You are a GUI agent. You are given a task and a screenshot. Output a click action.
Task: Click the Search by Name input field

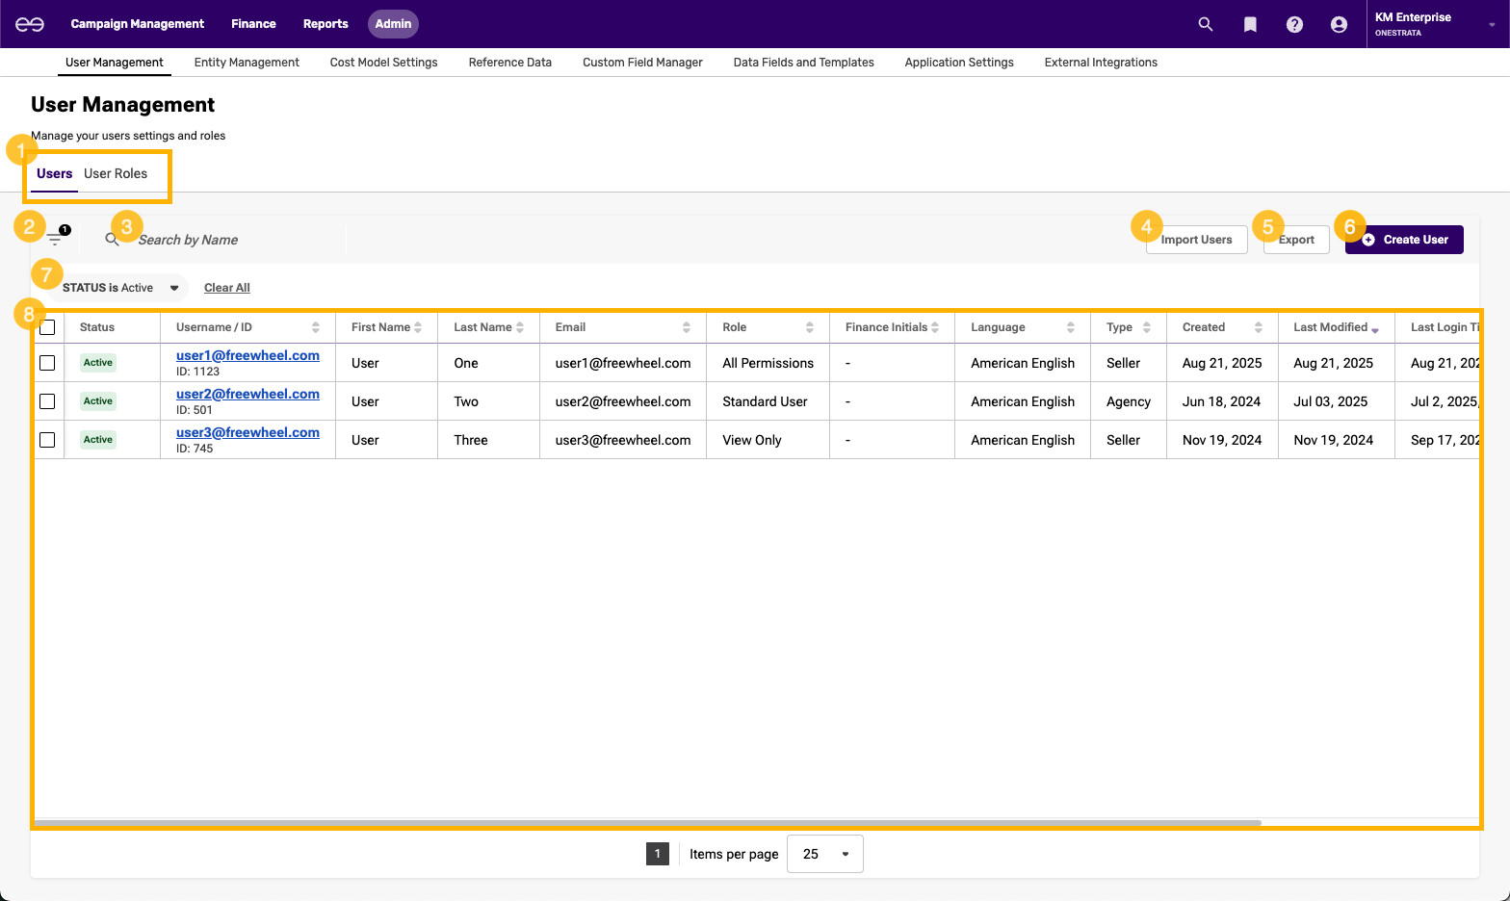point(231,240)
